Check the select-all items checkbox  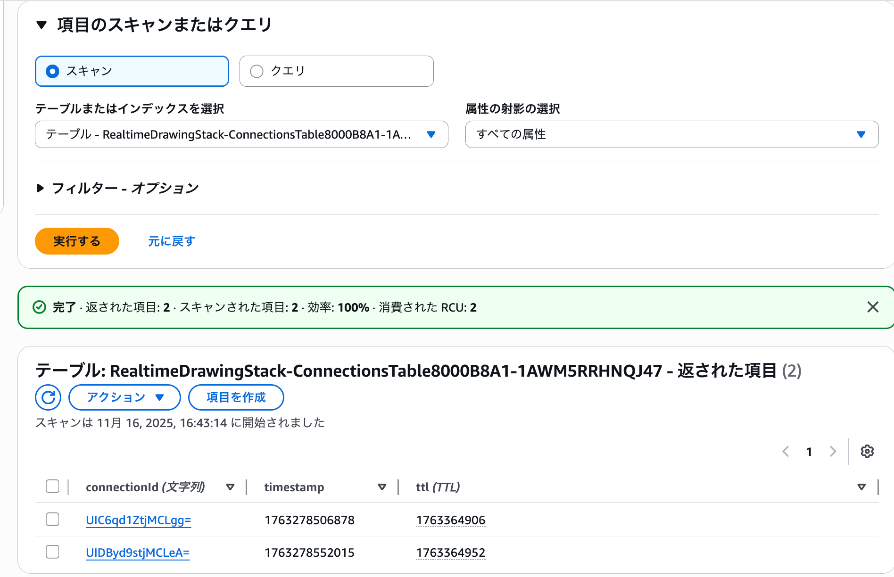pyautogui.click(x=52, y=486)
